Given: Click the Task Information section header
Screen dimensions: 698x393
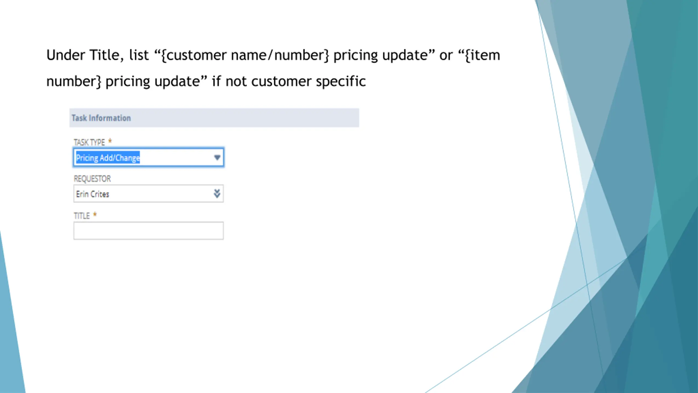Looking at the screenshot, I should 101,118.
